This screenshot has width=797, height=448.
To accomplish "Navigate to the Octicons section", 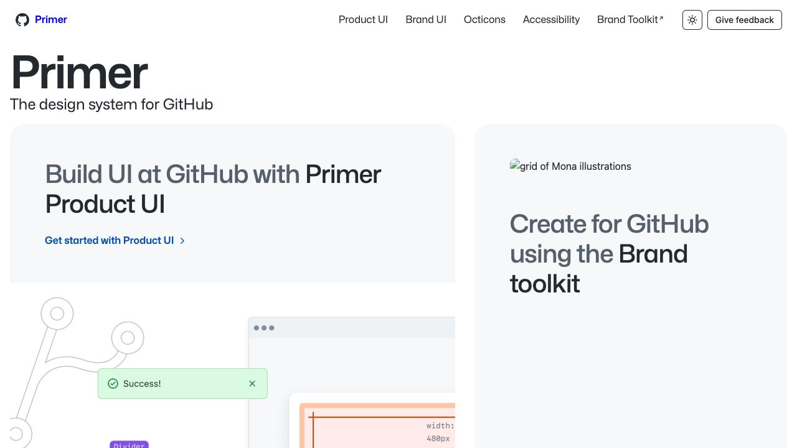I will click(484, 19).
